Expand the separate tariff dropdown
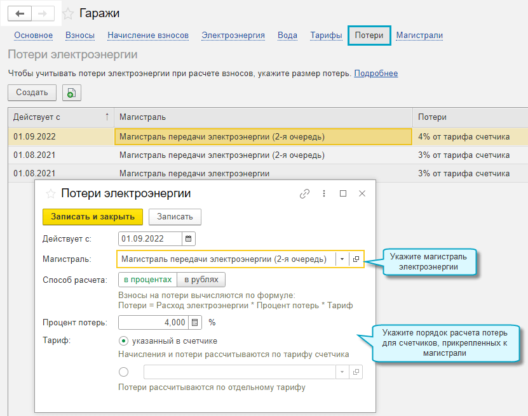 click(342, 372)
